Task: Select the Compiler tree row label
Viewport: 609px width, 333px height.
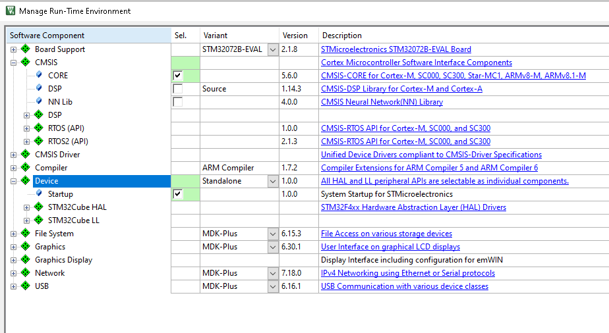Action: pyautogui.click(x=51, y=168)
